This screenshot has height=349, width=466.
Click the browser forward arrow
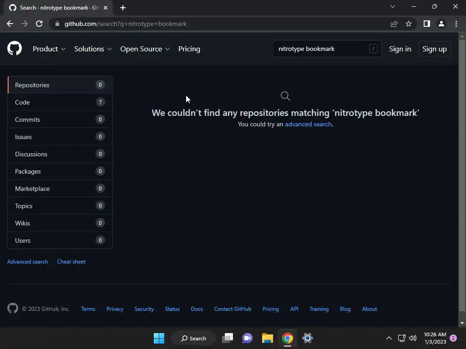coord(25,24)
